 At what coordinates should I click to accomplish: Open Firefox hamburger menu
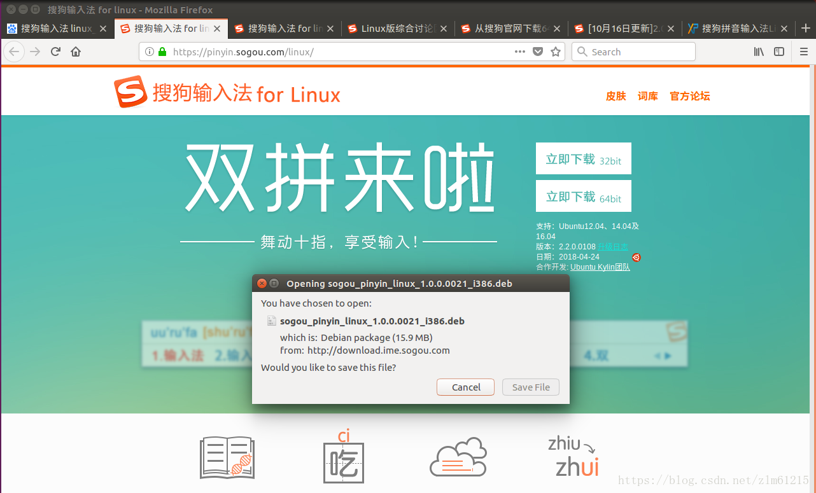tap(803, 52)
